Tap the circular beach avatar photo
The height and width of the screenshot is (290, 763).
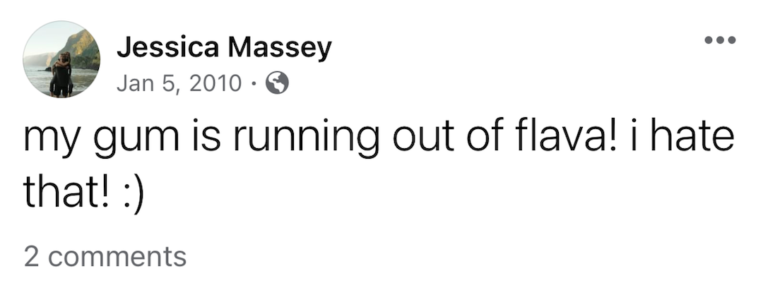tap(61, 59)
